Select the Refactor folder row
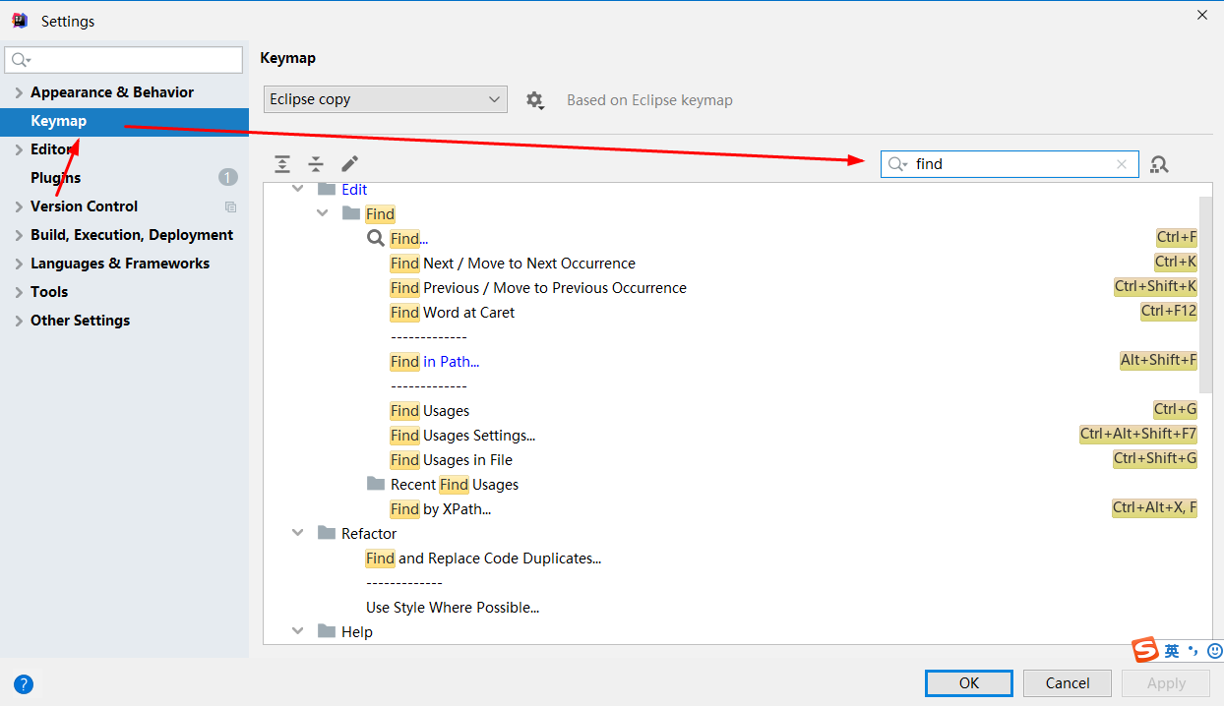 click(x=369, y=533)
